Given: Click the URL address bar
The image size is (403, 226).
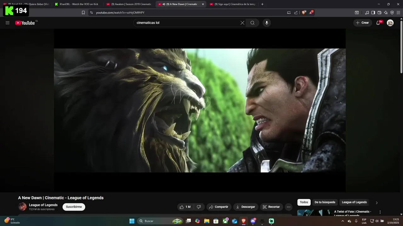Looking at the screenshot, I should click(x=189, y=13).
